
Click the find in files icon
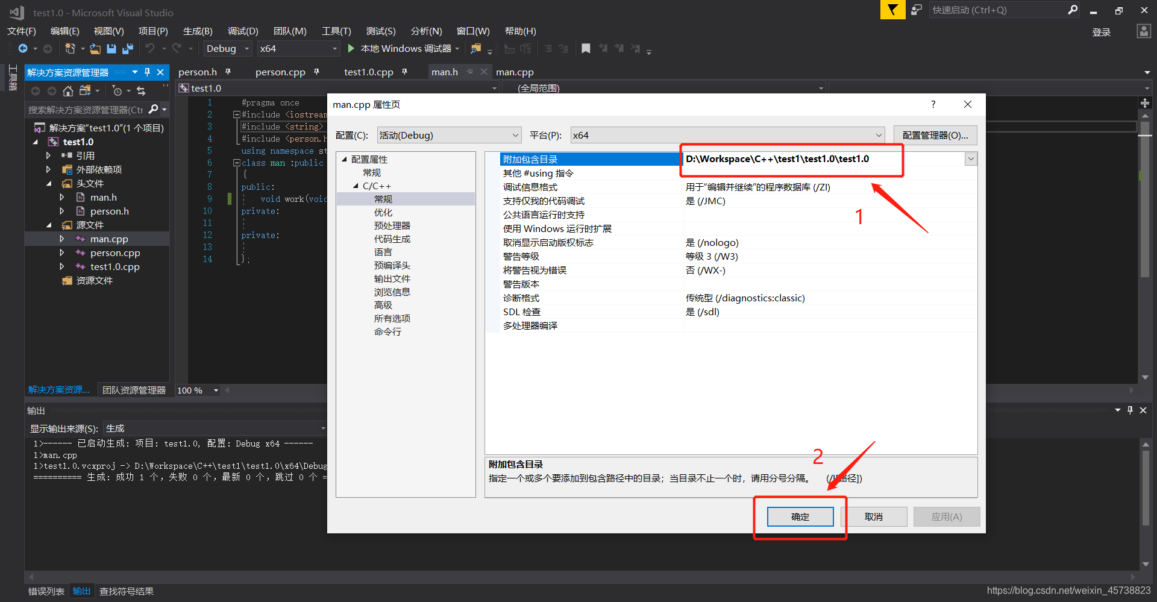click(476, 49)
